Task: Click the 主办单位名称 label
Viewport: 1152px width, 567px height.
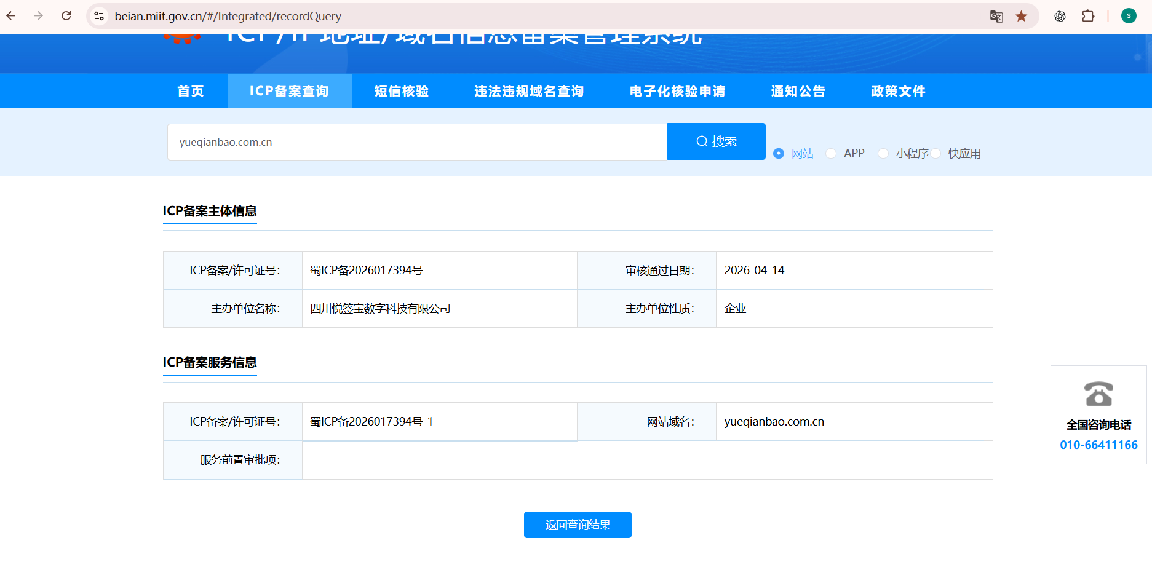Action: pyautogui.click(x=245, y=308)
